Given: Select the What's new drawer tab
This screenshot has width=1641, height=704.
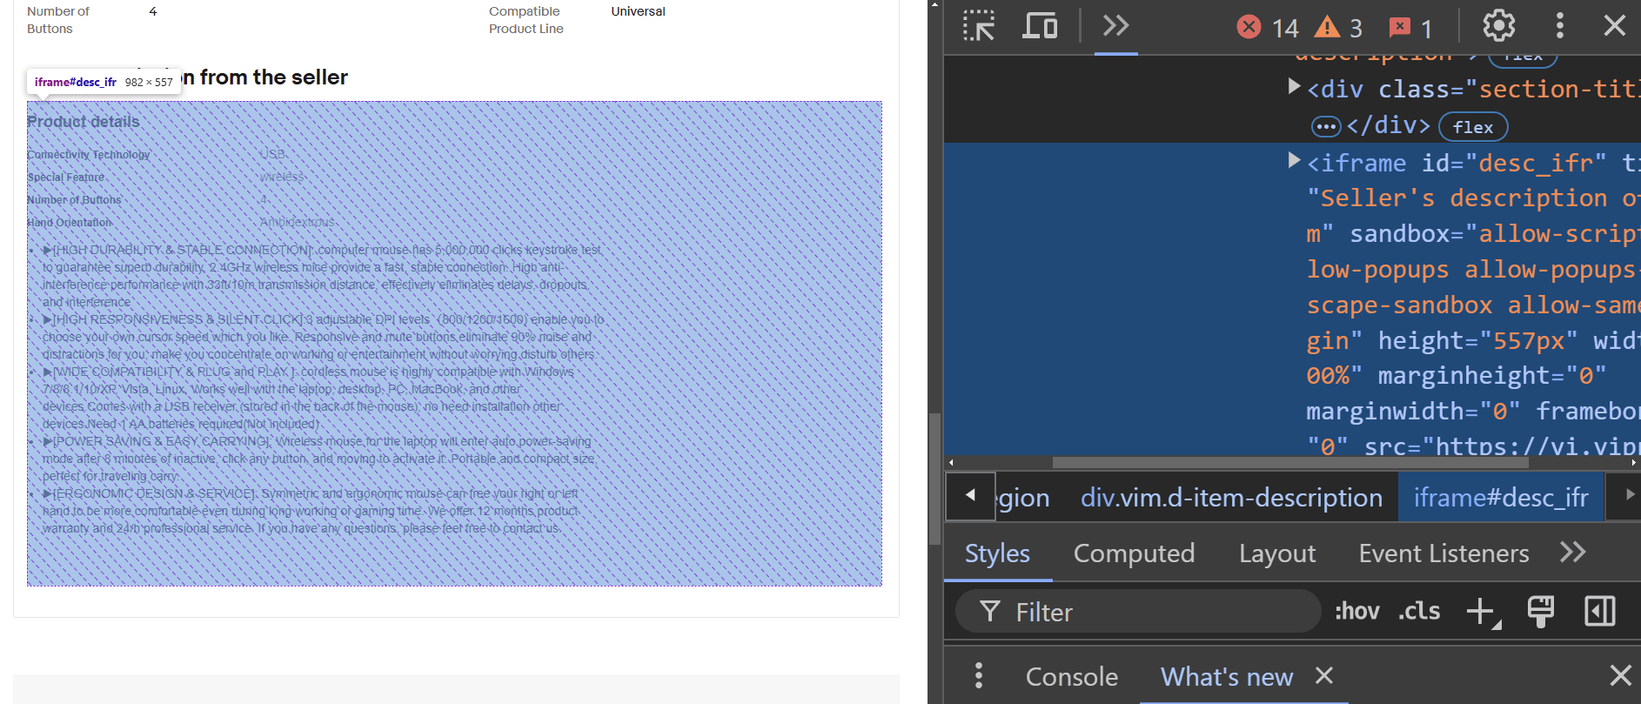Looking at the screenshot, I should tap(1227, 677).
